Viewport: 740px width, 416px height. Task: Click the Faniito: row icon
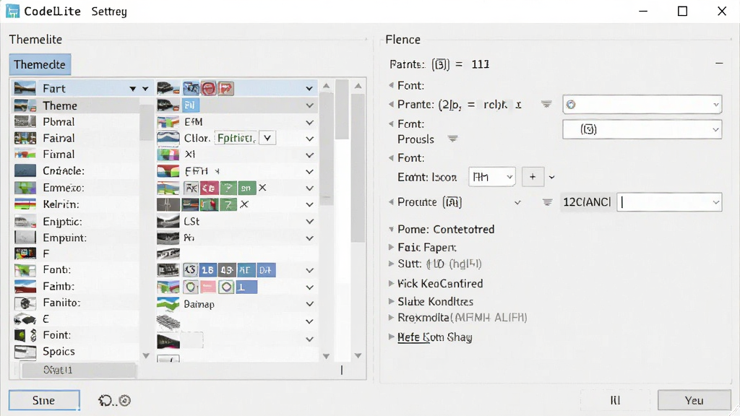pos(25,303)
